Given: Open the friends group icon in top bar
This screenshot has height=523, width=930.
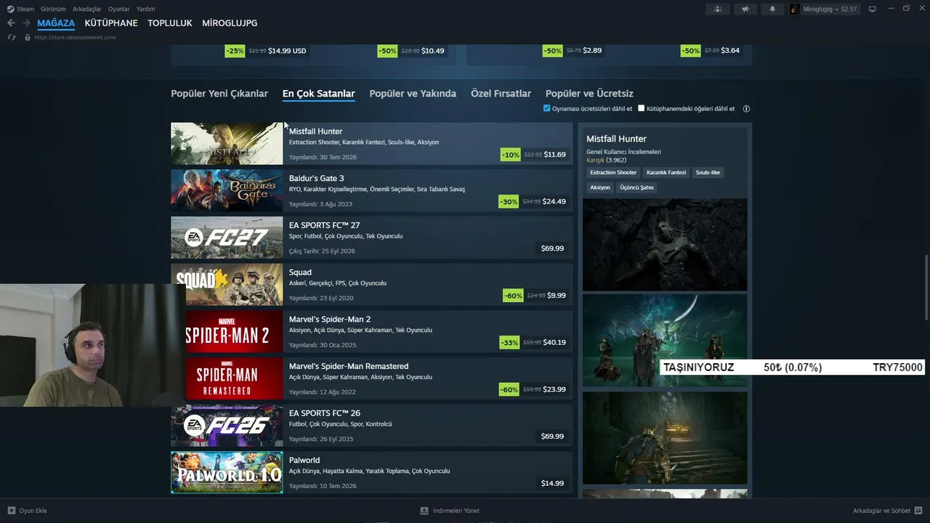Looking at the screenshot, I should click(x=718, y=9).
